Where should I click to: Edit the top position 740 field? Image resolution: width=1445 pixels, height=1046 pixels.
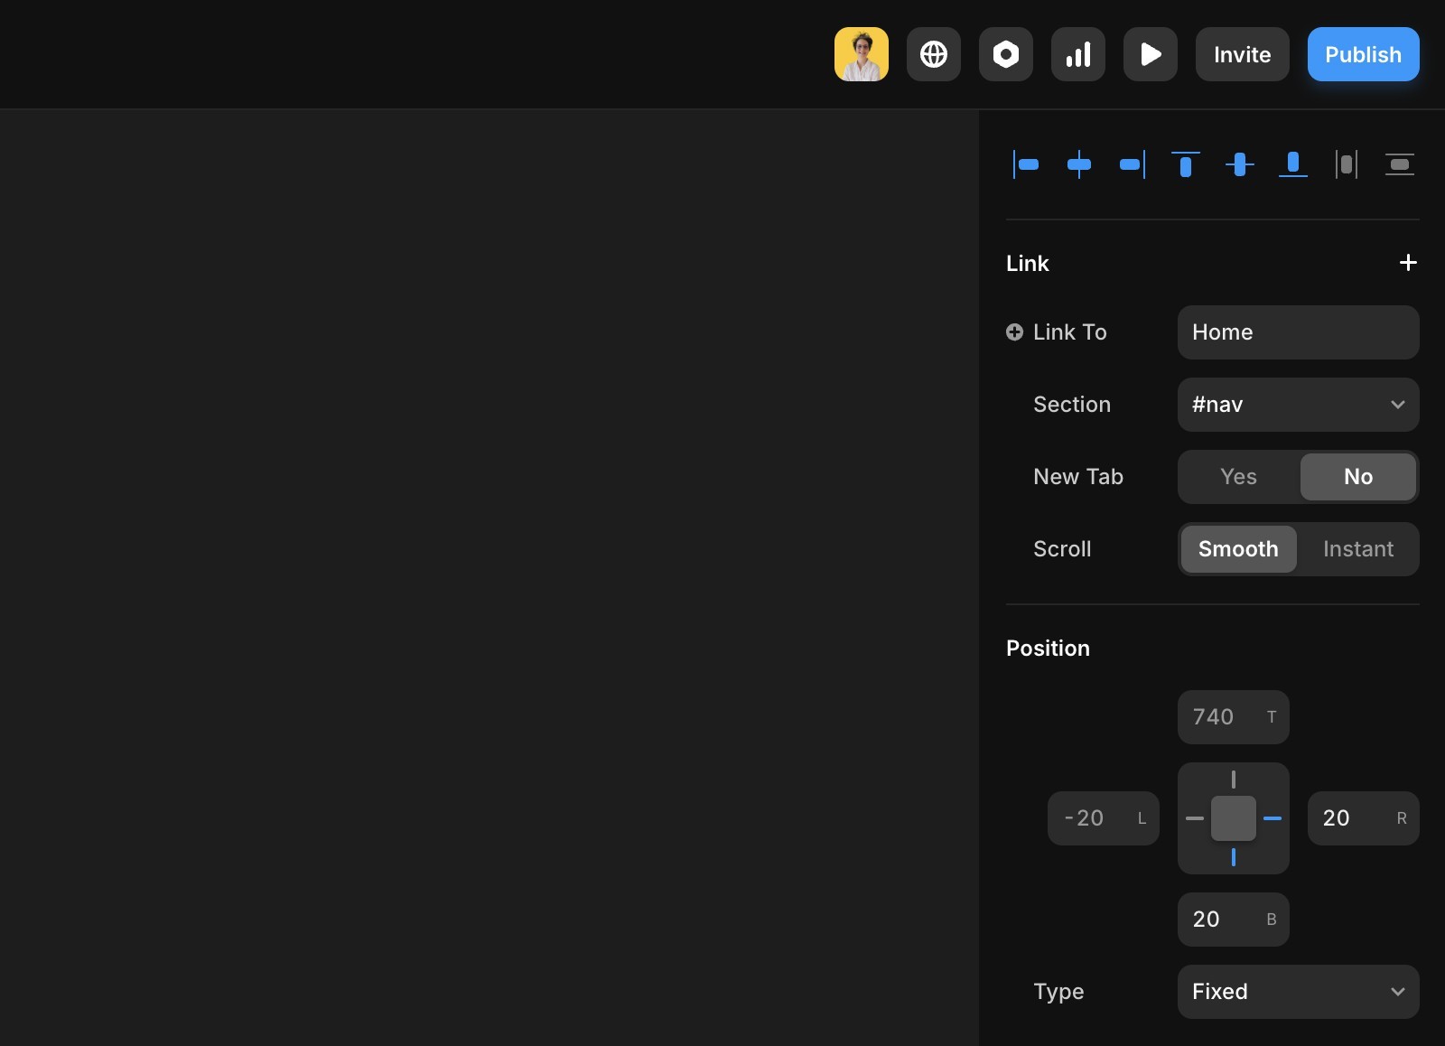coord(1233,717)
